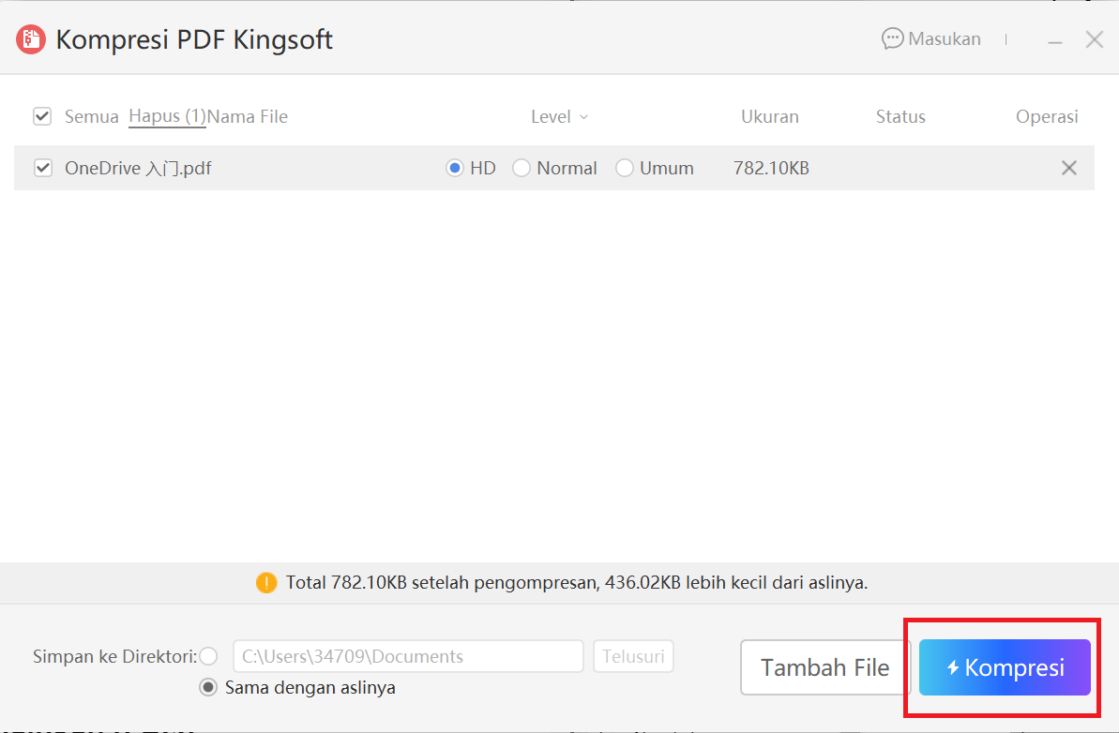1119x733 pixels.
Task: Uncheck the Semua select-all checkbox
Action: [41, 115]
